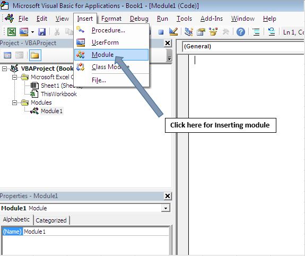Screen dimensions: 305x256
Task: Click the Indent toolbar icon
Action: coord(256,32)
